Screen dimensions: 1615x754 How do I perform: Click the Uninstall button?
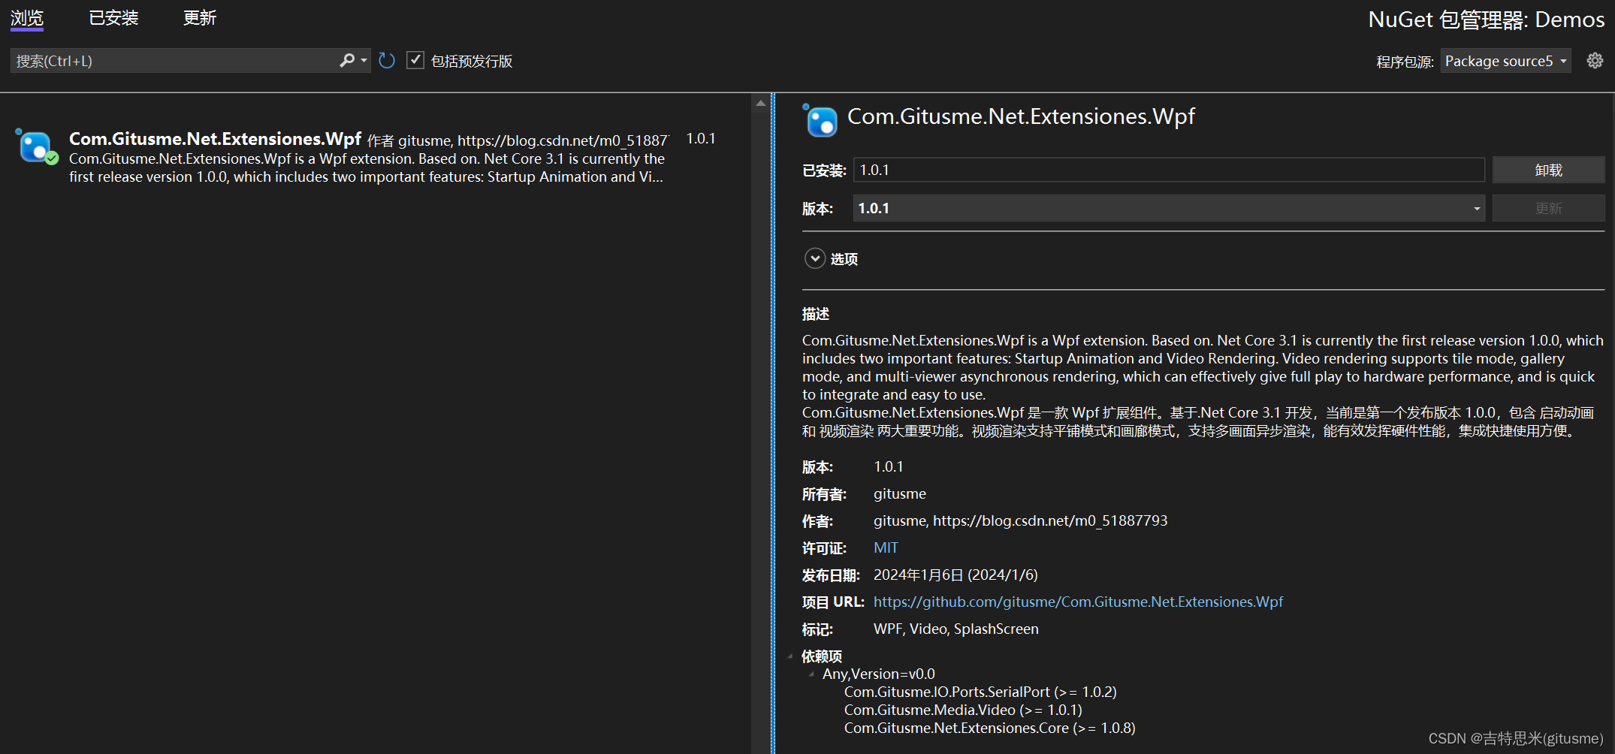[x=1548, y=170]
